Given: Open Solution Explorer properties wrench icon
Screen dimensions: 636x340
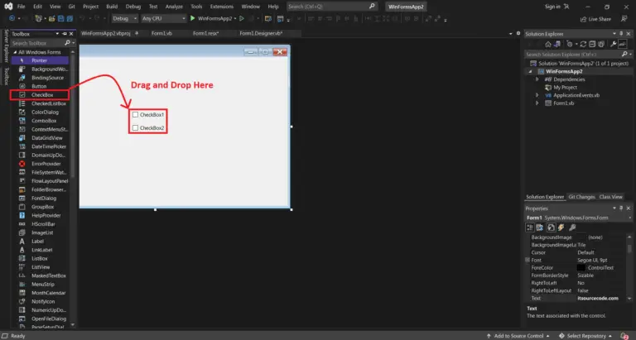Looking at the screenshot, I should pyautogui.click(x=612, y=44).
